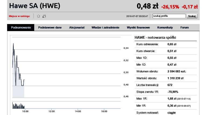Click Wartość obrotu value 1 310 239 zł
Image resolution: width=211 pixels, height=115 pixels.
tap(175, 78)
